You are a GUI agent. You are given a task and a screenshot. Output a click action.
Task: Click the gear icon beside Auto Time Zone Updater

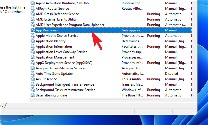(x=33, y=73)
